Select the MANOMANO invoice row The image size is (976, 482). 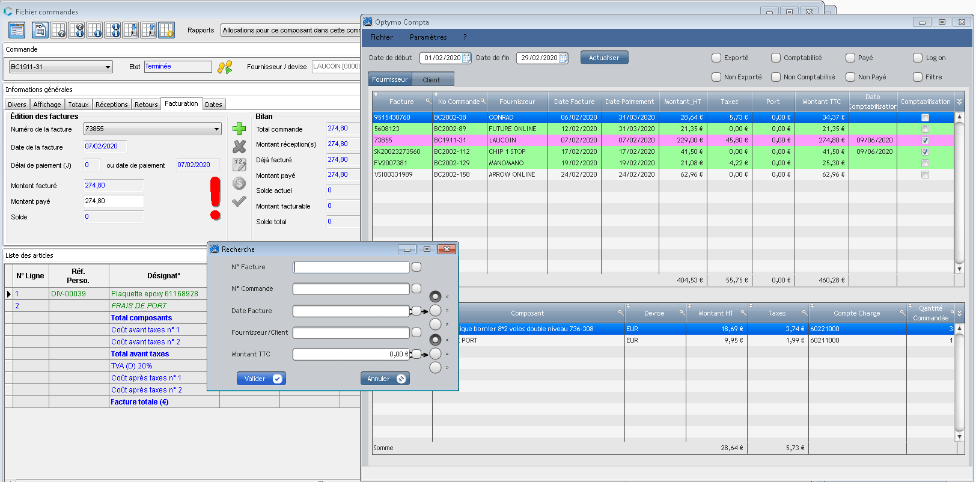(x=663, y=163)
